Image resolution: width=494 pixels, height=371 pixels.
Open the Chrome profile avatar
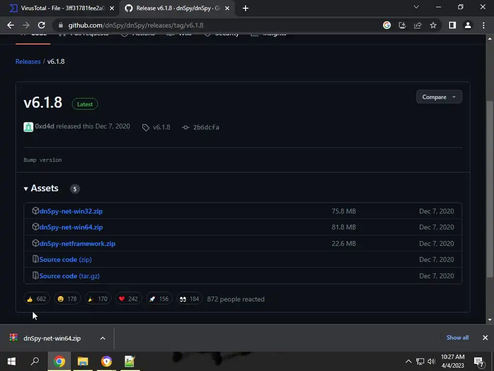tap(468, 25)
